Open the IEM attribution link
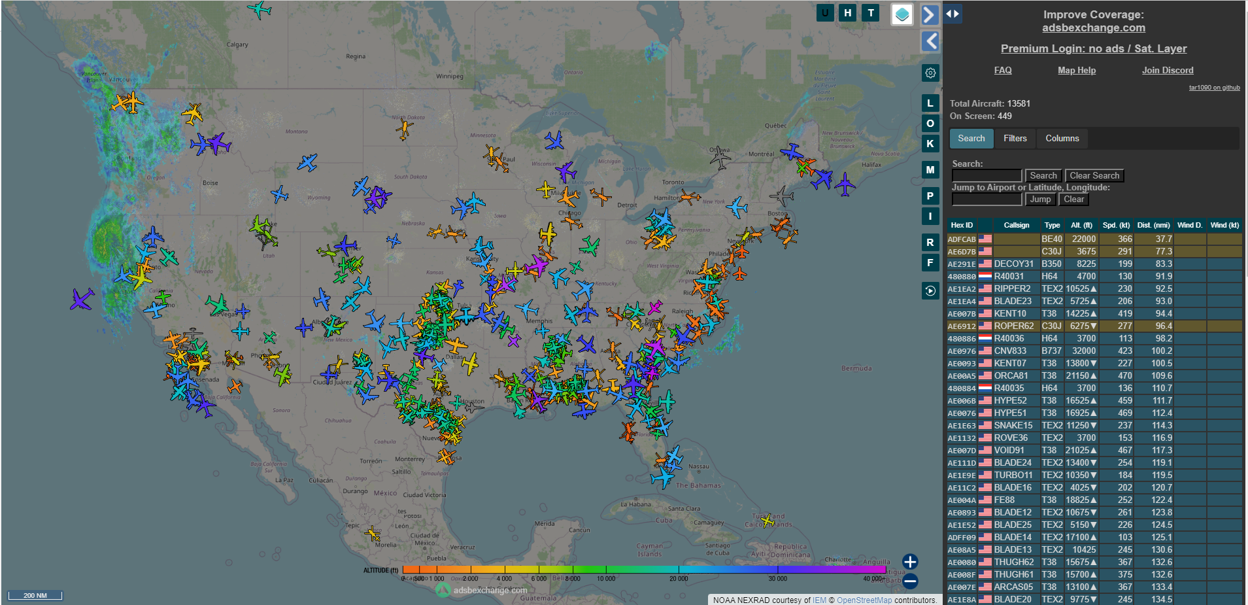The width and height of the screenshot is (1248, 605). [x=819, y=600]
